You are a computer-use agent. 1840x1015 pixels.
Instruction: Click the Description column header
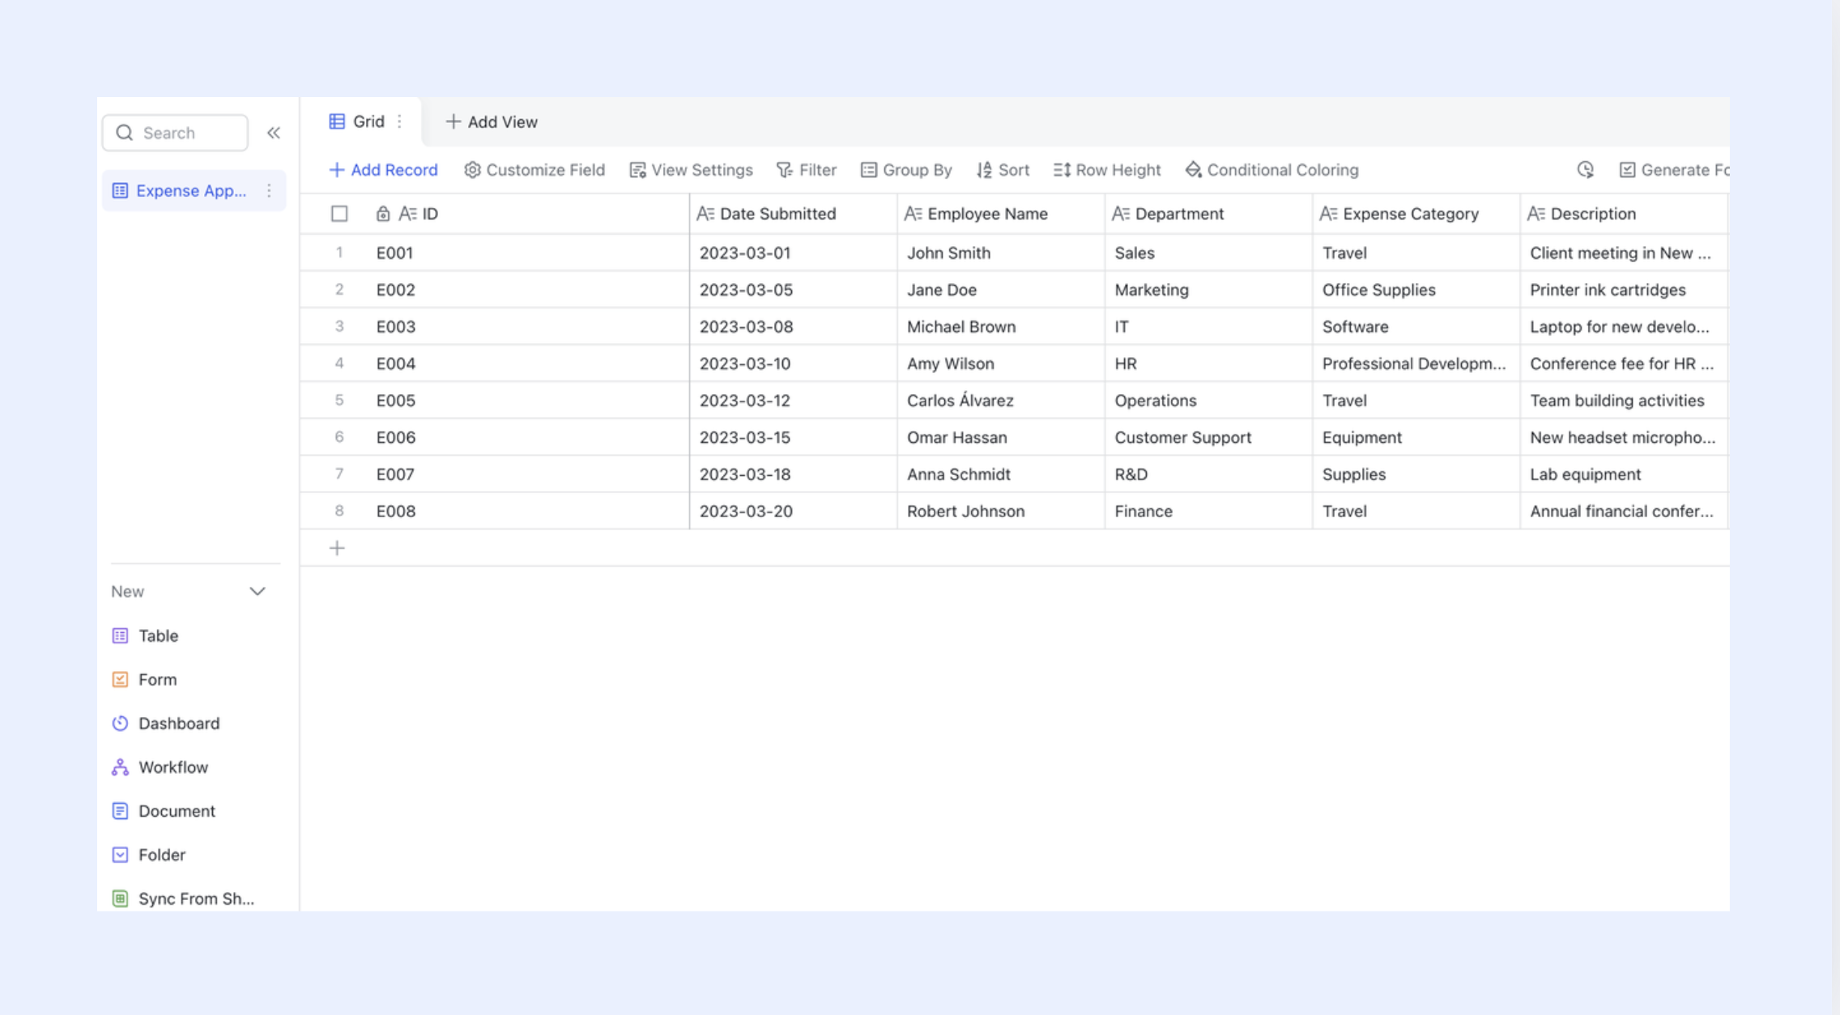pos(1624,214)
